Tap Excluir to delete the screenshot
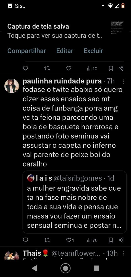Screen dimensions: 131x277 pyautogui.click(x=93, y=51)
